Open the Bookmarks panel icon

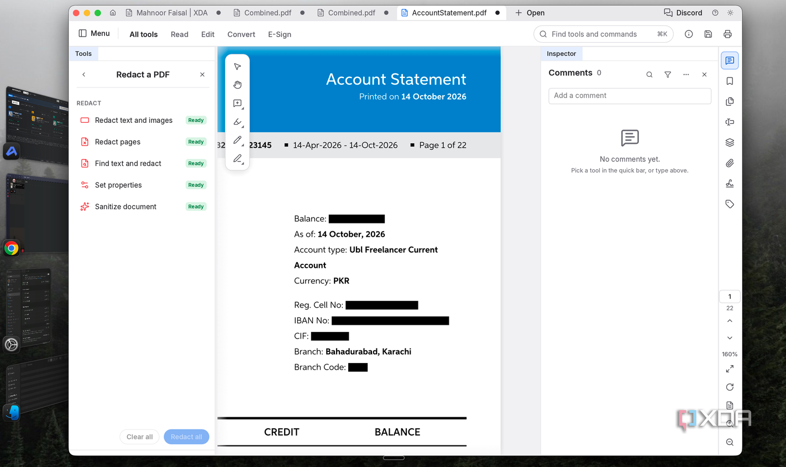click(x=730, y=81)
